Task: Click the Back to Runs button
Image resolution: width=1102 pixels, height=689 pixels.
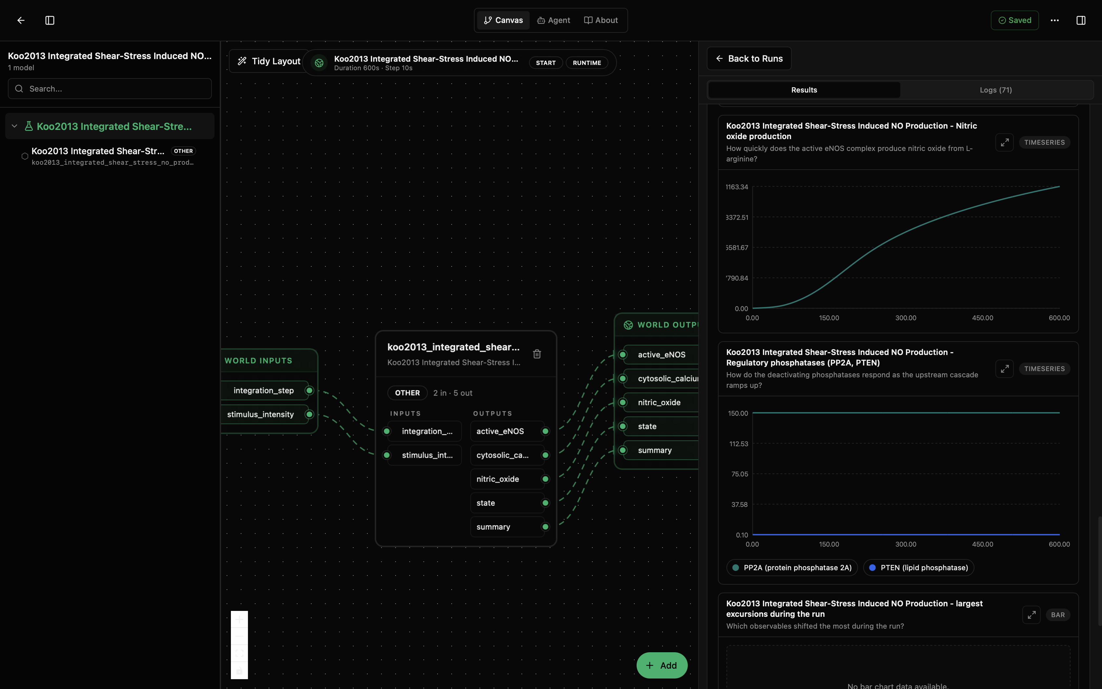Action: [749, 58]
